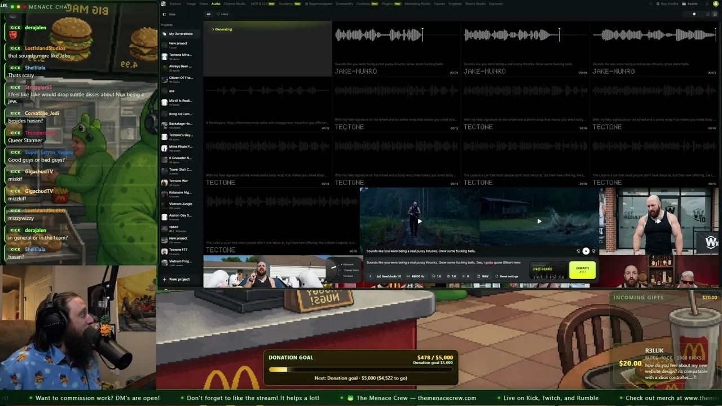Open the volume 1.0 setting dropdown
722x406 pixels.
coord(451,276)
